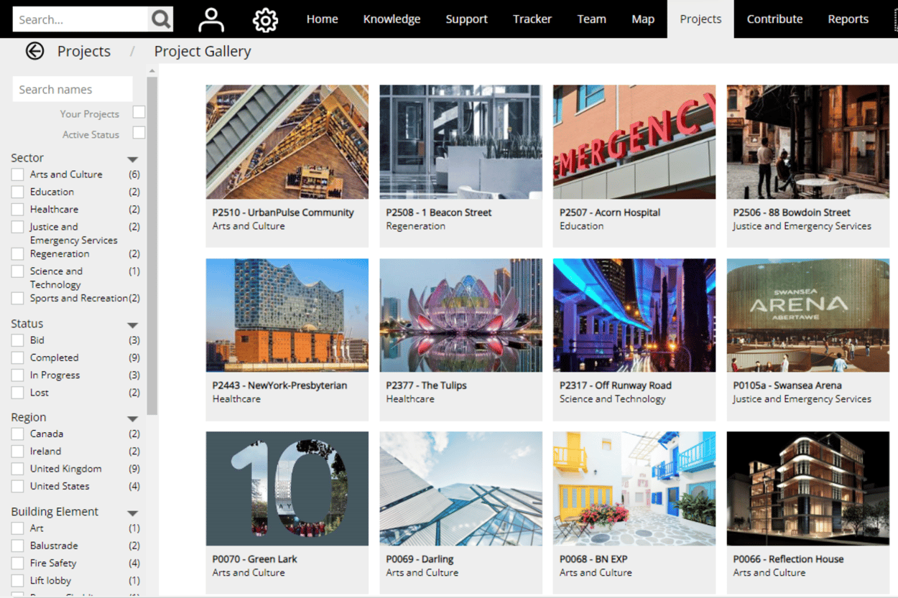The image size is (898, 598).
Task: Open P0066 Reflection House thumbnail
Action: pos(808,489)
